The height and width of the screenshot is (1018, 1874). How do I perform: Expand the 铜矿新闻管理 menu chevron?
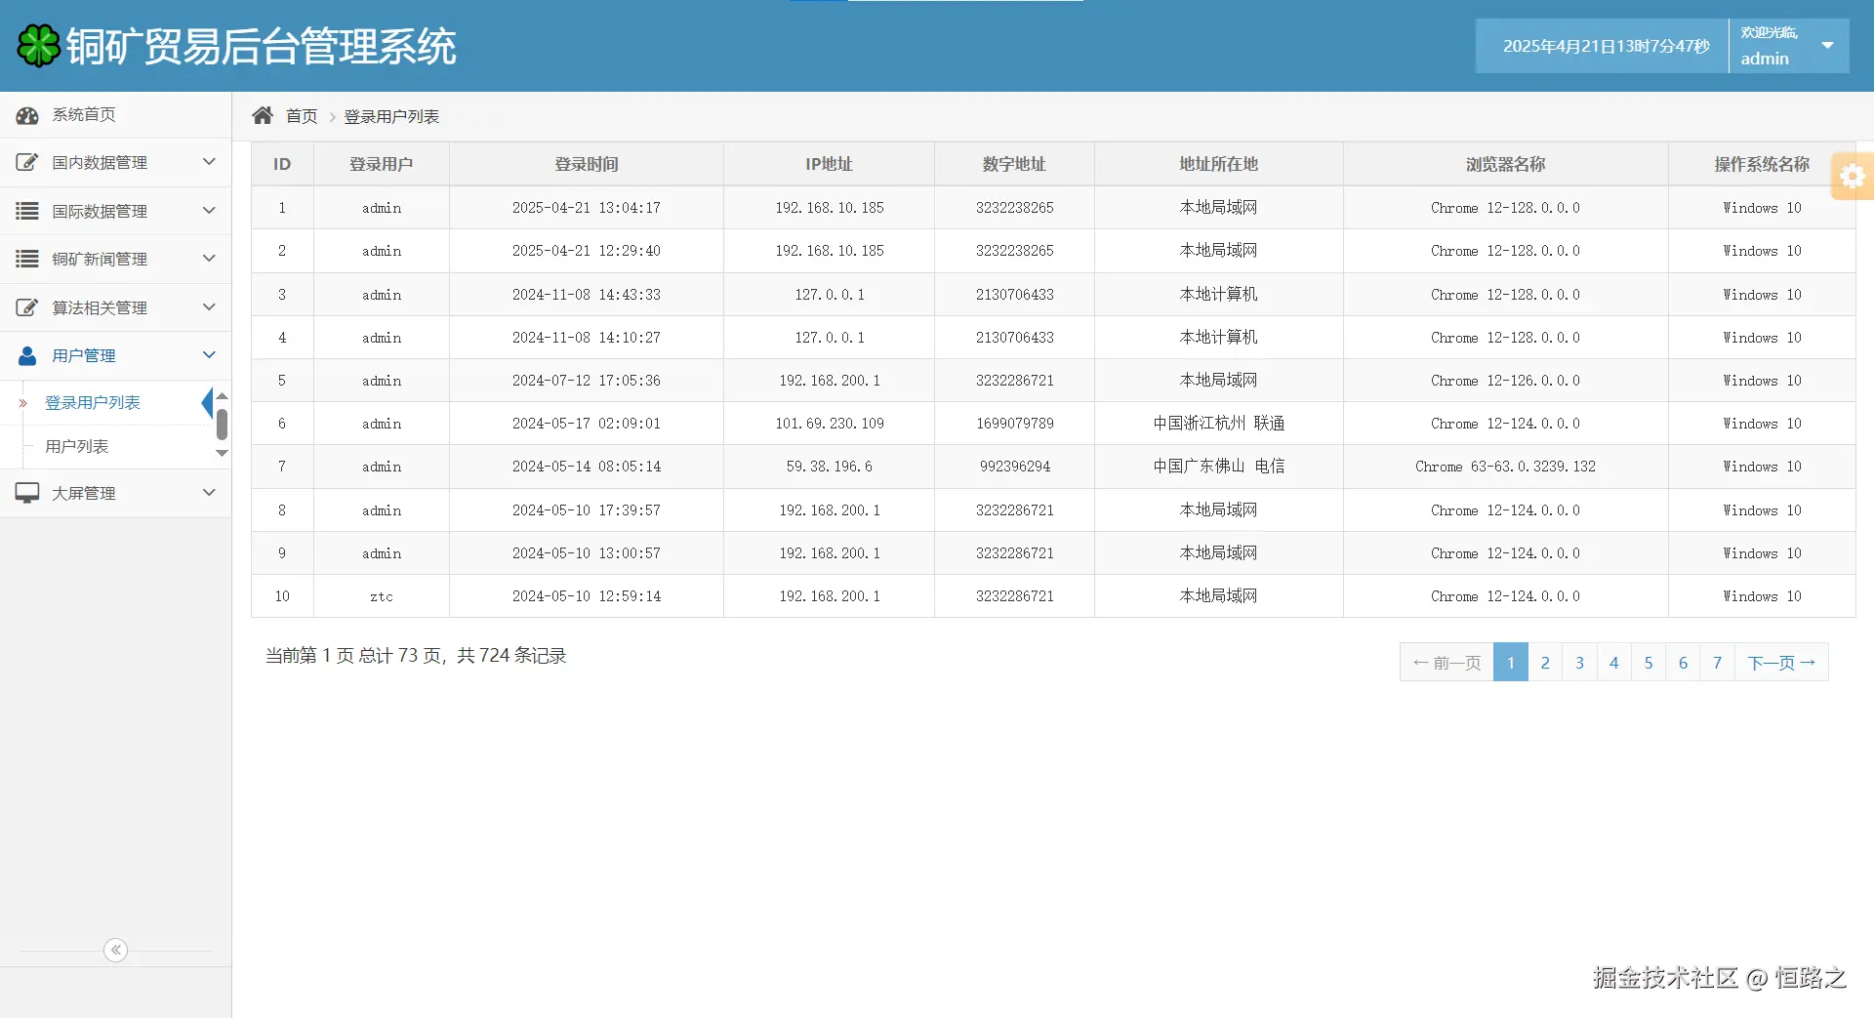pyautogui.click(x=209, y=258)
